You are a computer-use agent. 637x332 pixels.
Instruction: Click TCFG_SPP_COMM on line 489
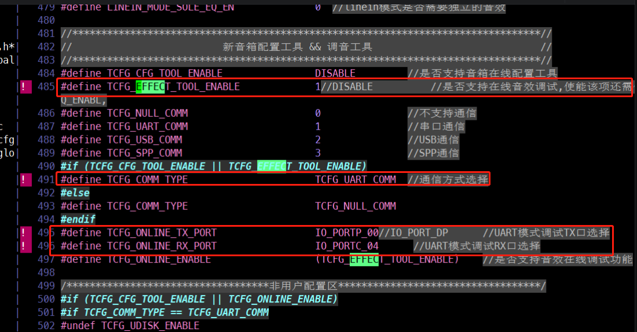point(145,153)
